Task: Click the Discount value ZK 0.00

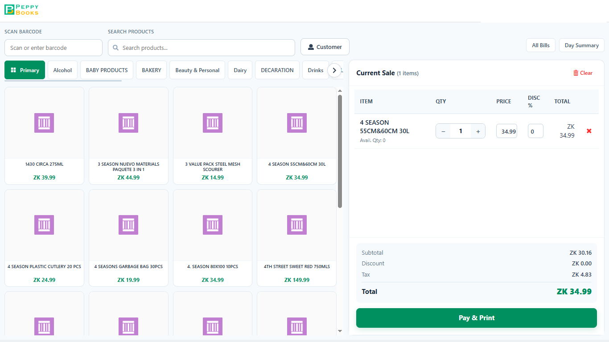Action: point(582,264)
